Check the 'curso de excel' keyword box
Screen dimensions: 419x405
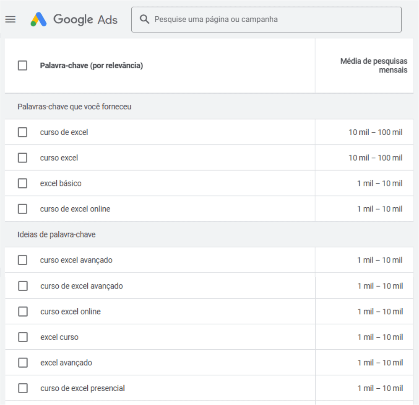23,132
